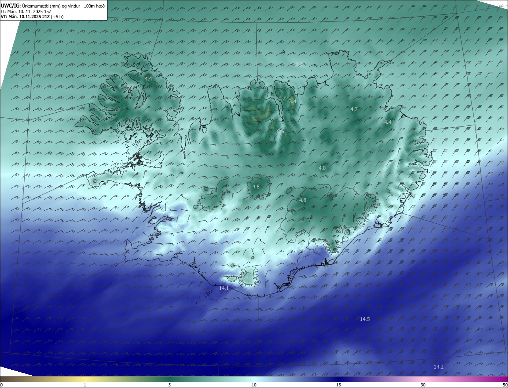The image size is (508, 388).
Task: Click the '5' tick label on the color scale
Action: pyautogui.click(x=169, y=385)
